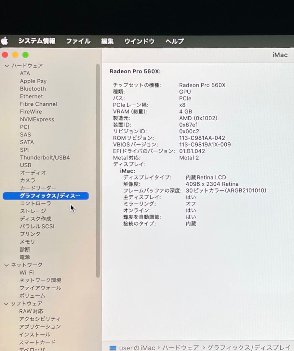Select Bluetooth in the sidebar

click(33, 89)
